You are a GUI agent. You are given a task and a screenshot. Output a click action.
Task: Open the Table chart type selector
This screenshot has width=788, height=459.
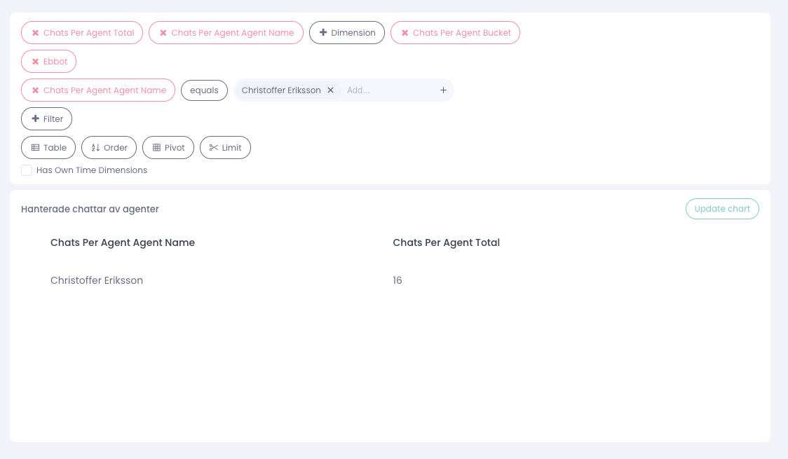pos(48,148)
